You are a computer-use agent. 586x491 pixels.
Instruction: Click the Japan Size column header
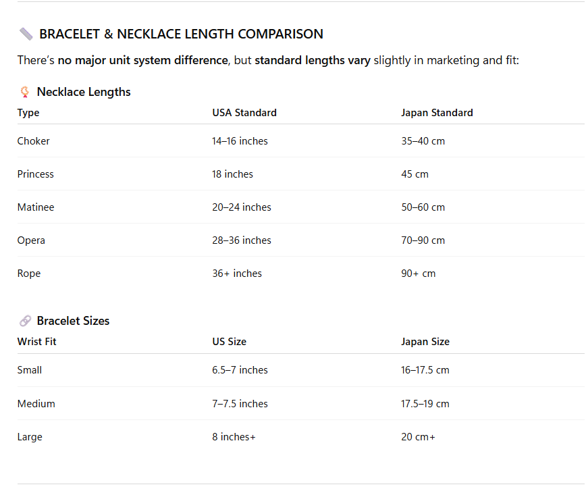click(x=425, y=342)
